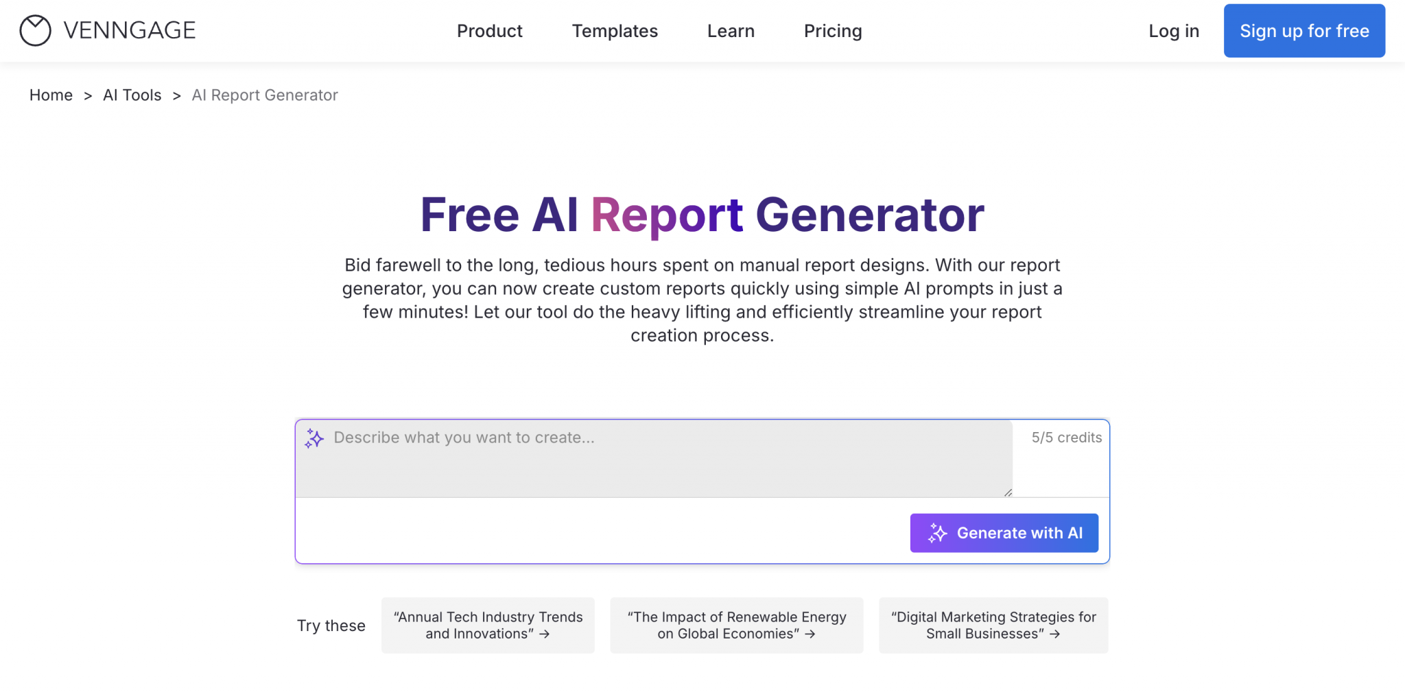
Task: Click the arrow on the Digital Marketing chip
Action: [x=1054, y=635]
